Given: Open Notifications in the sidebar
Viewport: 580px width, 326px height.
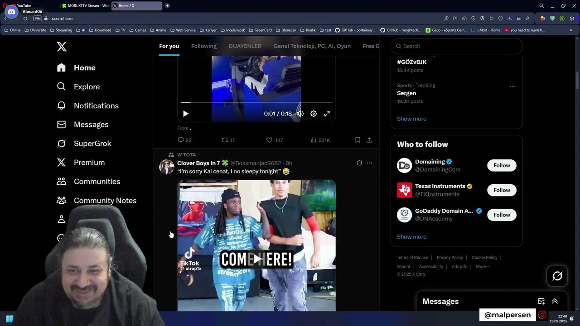Looking at the screenshot, I should pos(87,105).
